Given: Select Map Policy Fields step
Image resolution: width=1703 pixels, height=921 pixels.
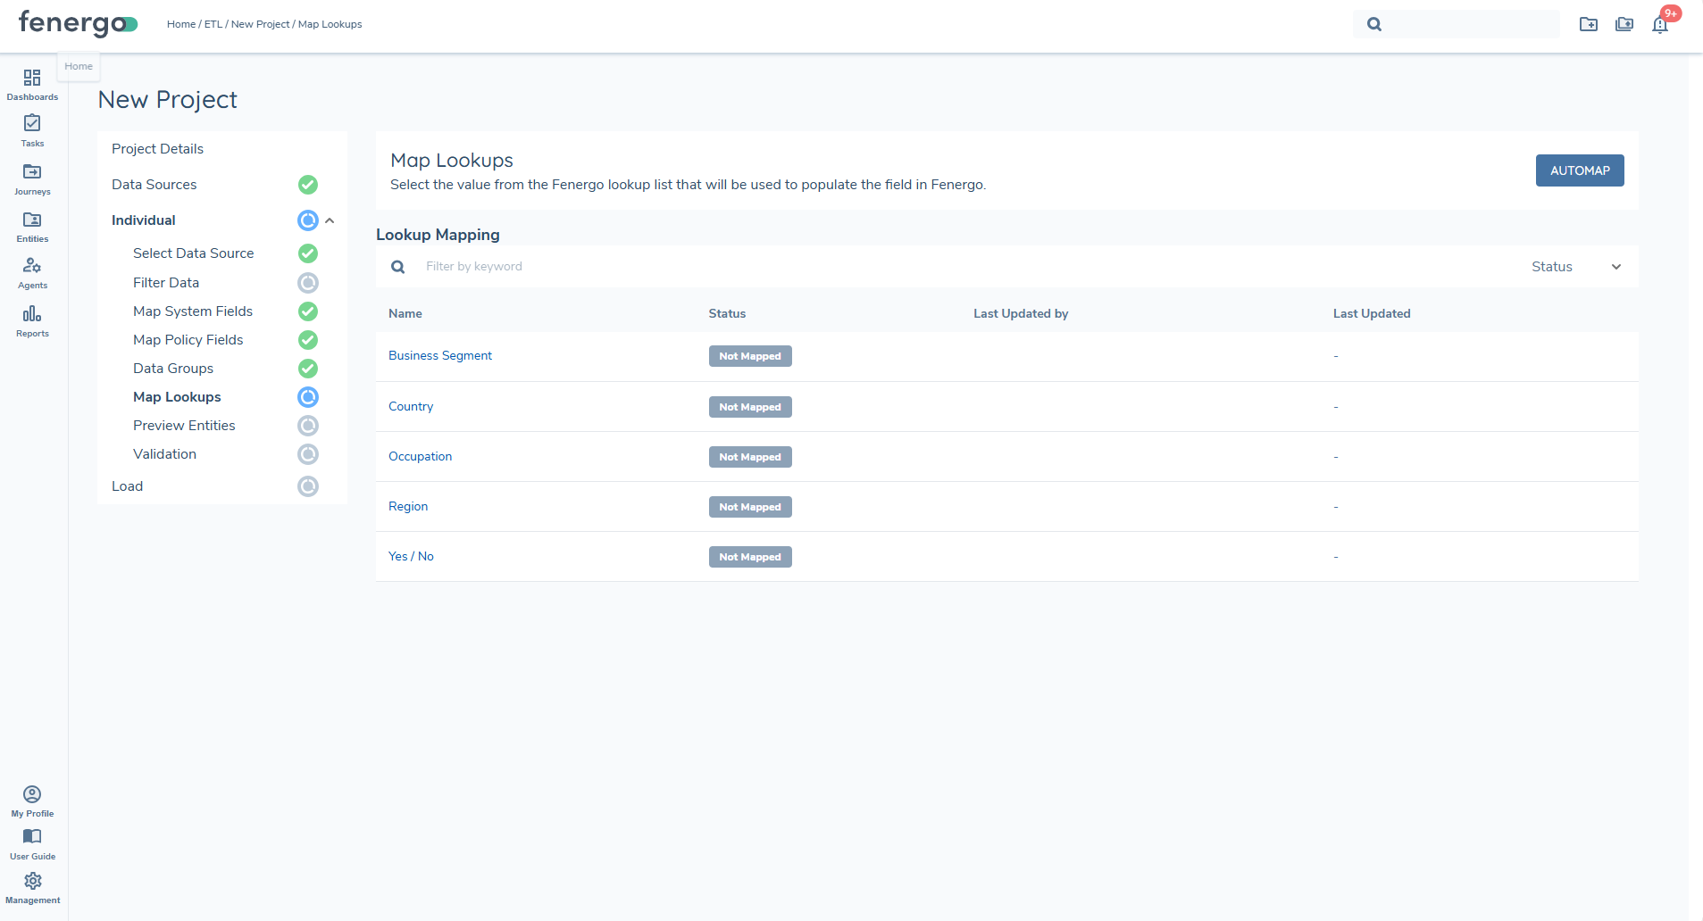Looking at the screenshot, I should pos(188,340).
